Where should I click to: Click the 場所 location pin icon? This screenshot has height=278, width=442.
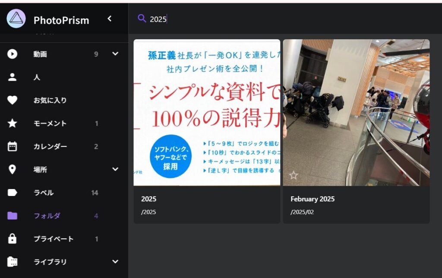tap(12, 170)
